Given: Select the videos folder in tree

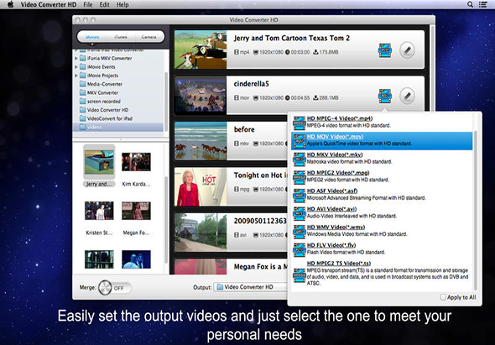Looking at the screenshot, I should pyautogui.click(x=118, y=127).
